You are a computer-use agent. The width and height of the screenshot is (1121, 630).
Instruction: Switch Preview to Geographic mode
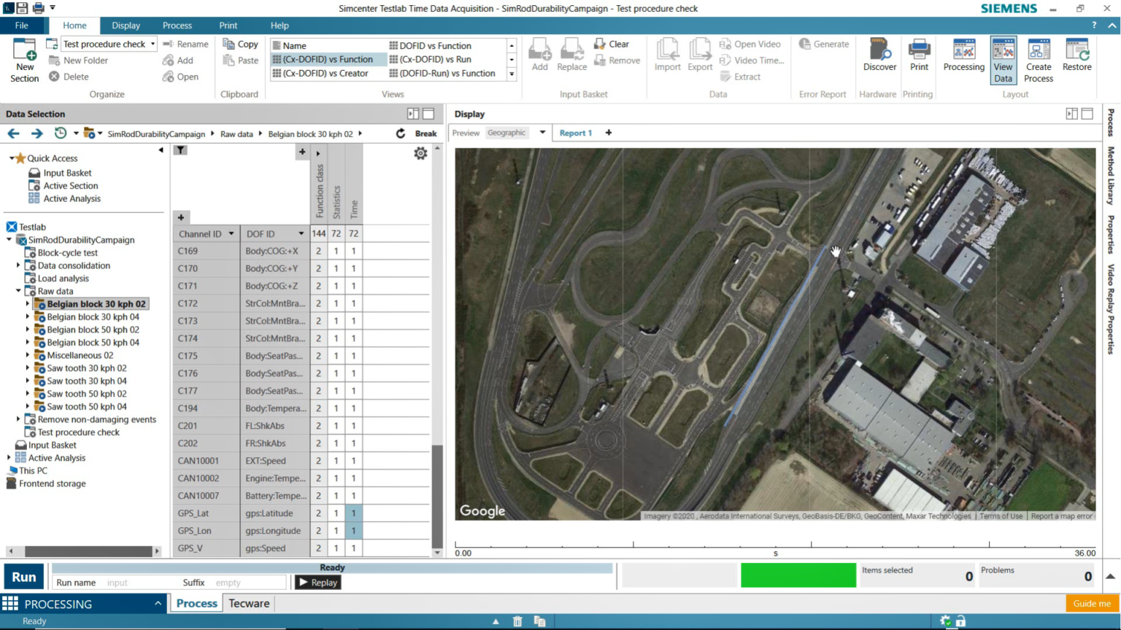click(x=506, y=133)
